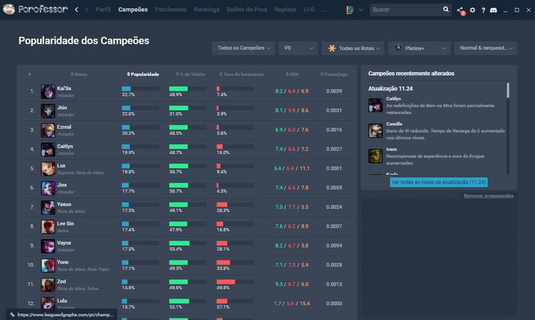535x320 pixels.
Task: Click Ver todas as notas da atualização
Action: coord(438,182)
